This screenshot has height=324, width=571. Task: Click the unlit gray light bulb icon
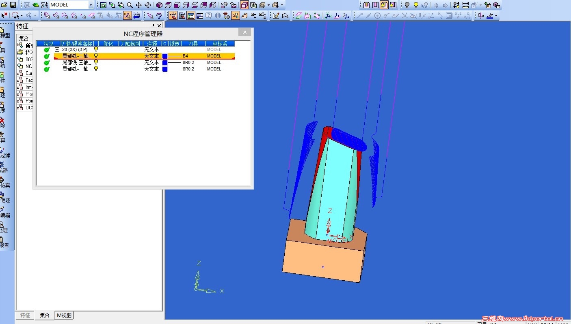pyautogui.click(x=407, y=5)
